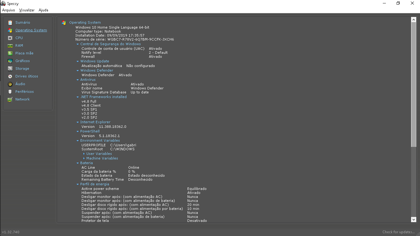420x236 pixels.
Task: Click the Computer type: Notebook line
Action: click(x=98, y=31)
